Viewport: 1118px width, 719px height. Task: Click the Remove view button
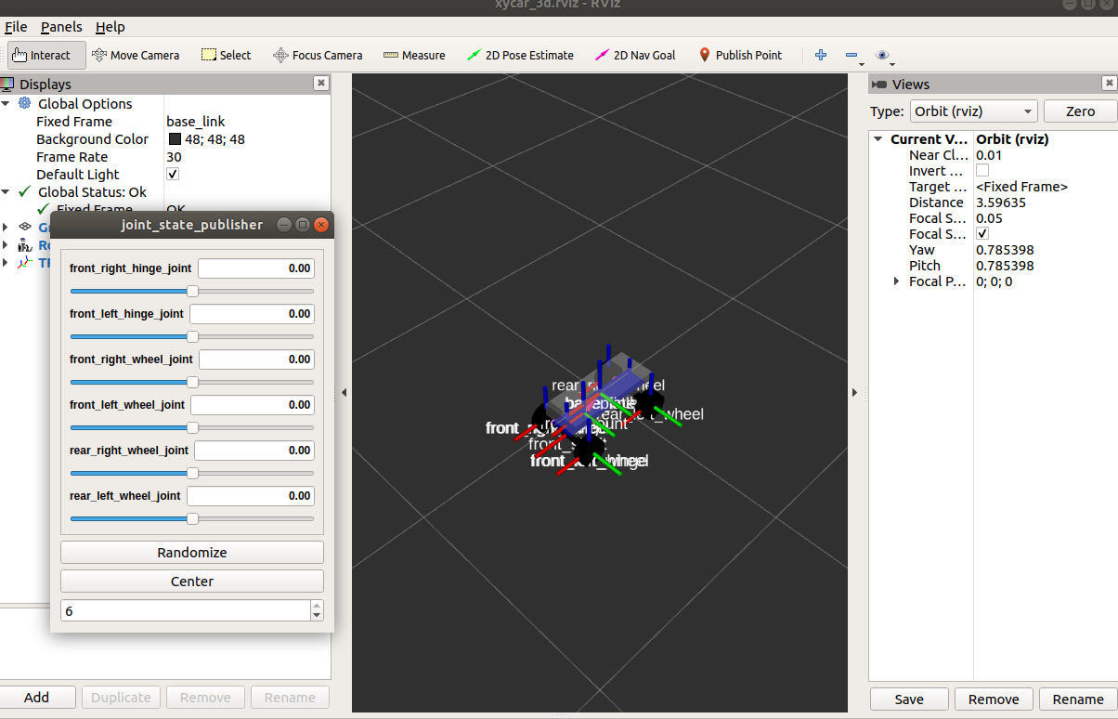click(x=994, y=699)
